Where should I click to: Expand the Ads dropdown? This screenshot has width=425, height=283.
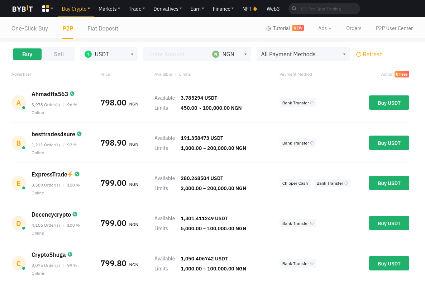(x=325, y=28)
